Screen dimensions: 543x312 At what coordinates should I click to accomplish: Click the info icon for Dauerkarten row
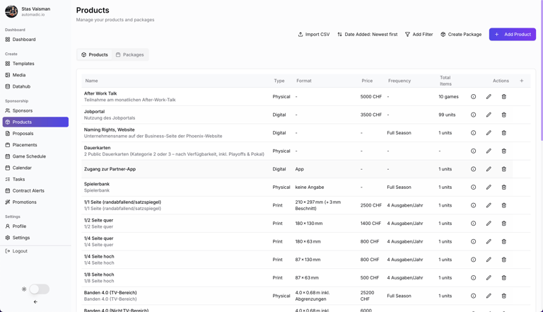click(x=473, y=151)
